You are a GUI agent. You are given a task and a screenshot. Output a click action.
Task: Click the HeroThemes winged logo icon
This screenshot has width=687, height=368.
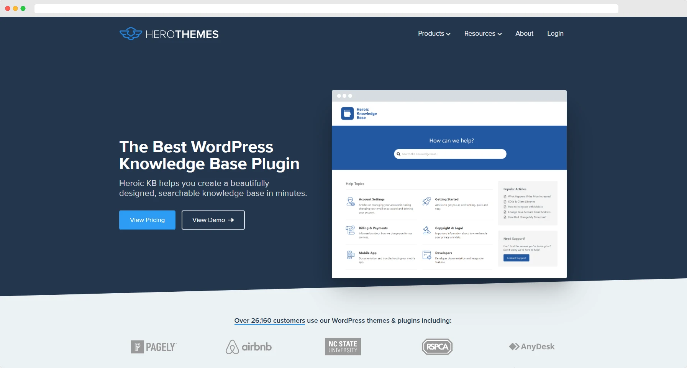131,34
